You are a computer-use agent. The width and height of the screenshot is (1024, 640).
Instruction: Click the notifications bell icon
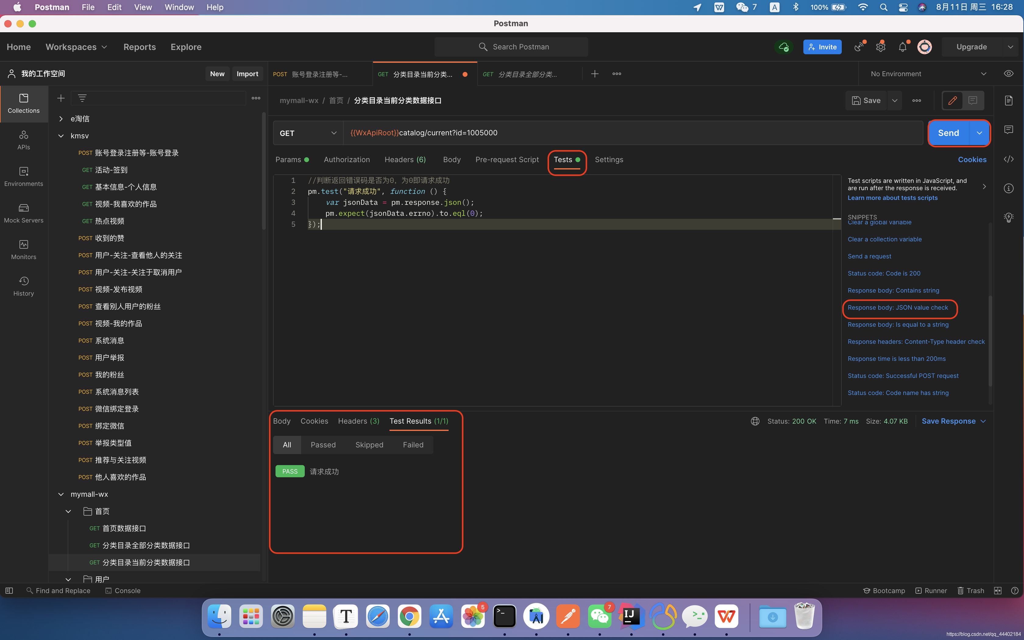902,47
